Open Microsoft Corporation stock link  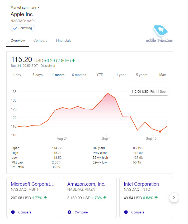click(x=33, y=184)
